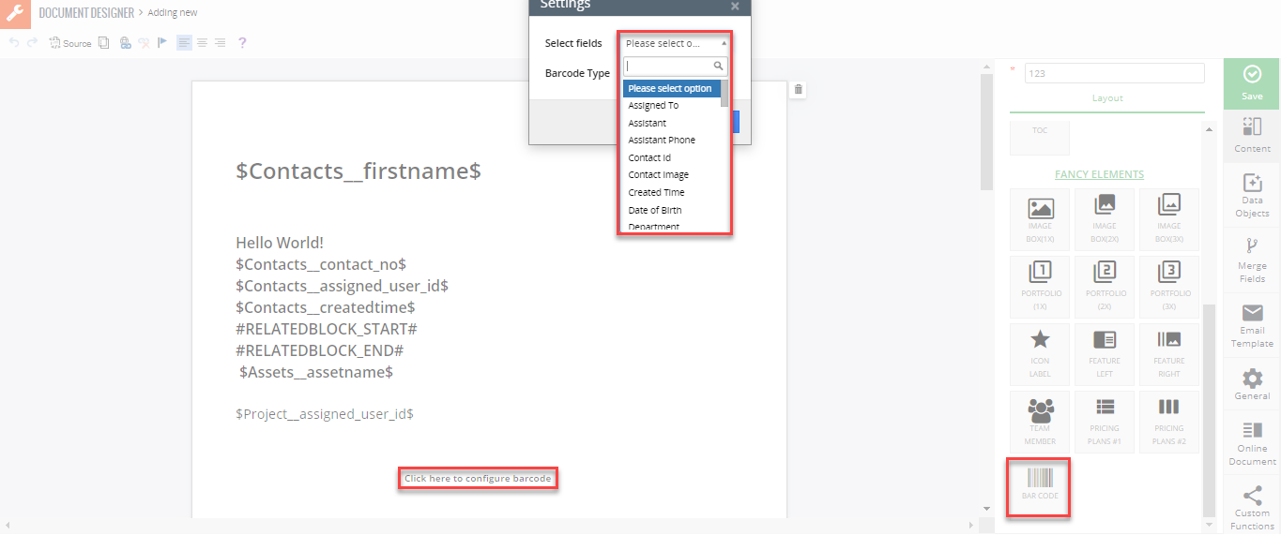Select the Portfolio (2X) element
This screenshot has height=535, width=1281.
(1105, 287)
